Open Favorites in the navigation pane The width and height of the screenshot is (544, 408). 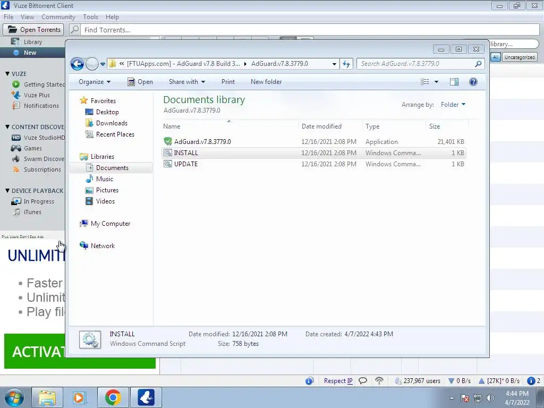coord(103,101)
